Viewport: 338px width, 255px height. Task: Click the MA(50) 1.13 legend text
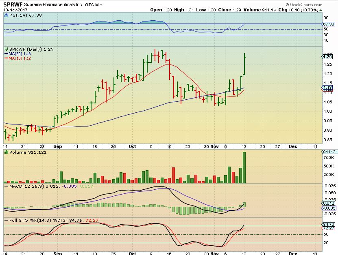(20, 54)
